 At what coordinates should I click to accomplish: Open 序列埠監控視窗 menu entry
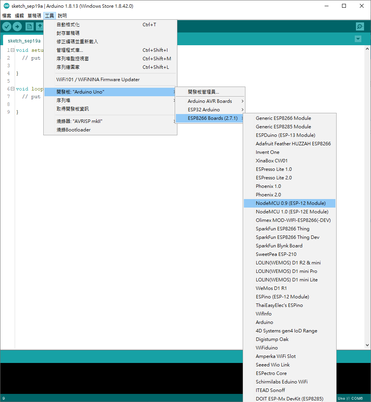[110, 58]
